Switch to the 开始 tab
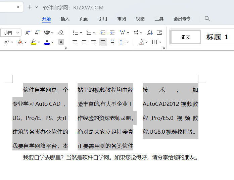 pos(46,19)
